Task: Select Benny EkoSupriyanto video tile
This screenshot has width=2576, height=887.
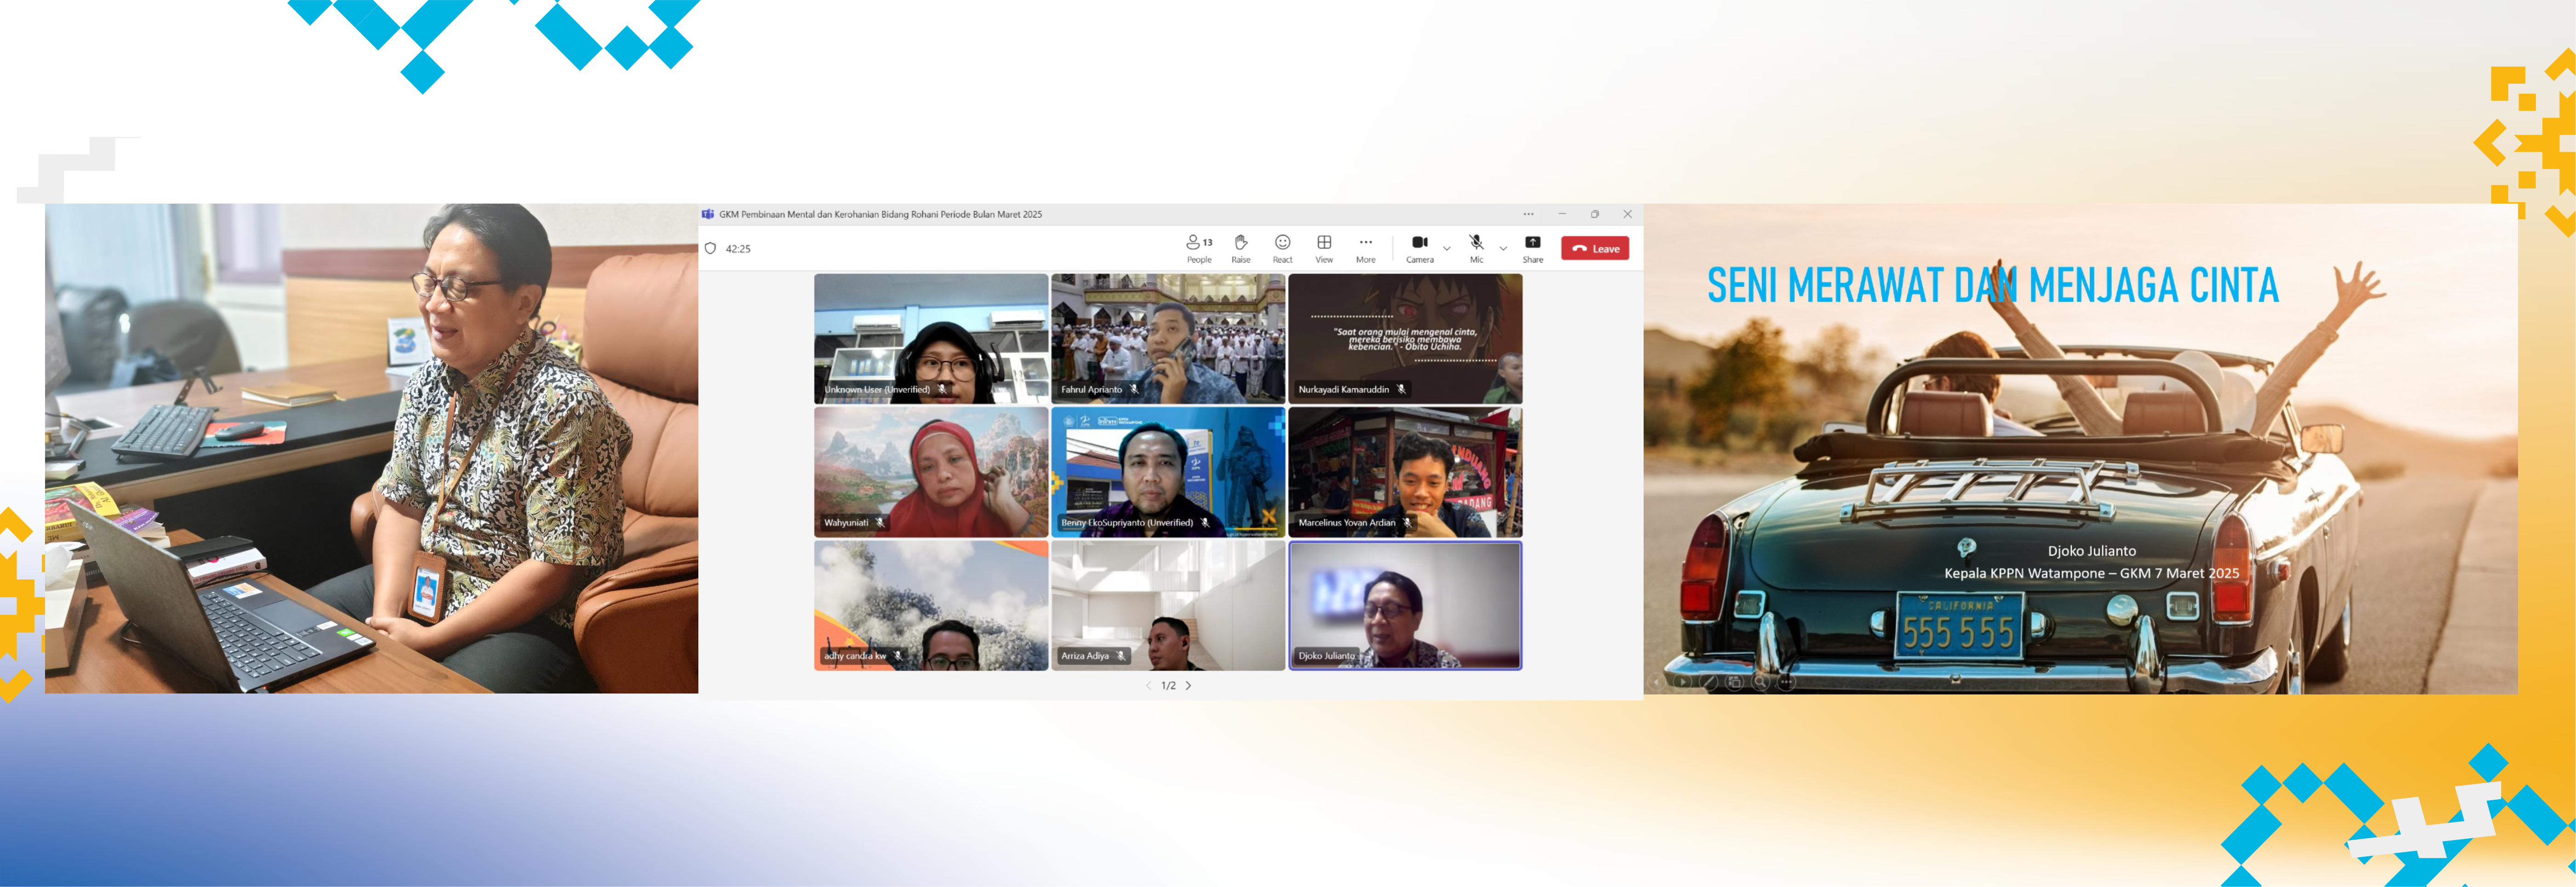Action: click(x=1168, y=472)
